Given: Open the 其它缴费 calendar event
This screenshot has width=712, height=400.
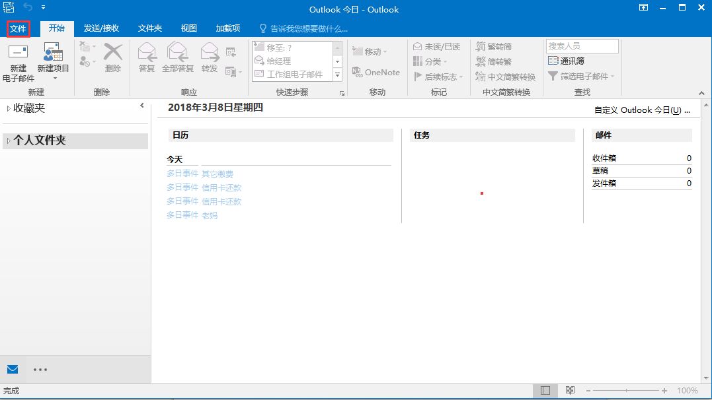Looking at the screenshot, I should click(x=218, y=174).
